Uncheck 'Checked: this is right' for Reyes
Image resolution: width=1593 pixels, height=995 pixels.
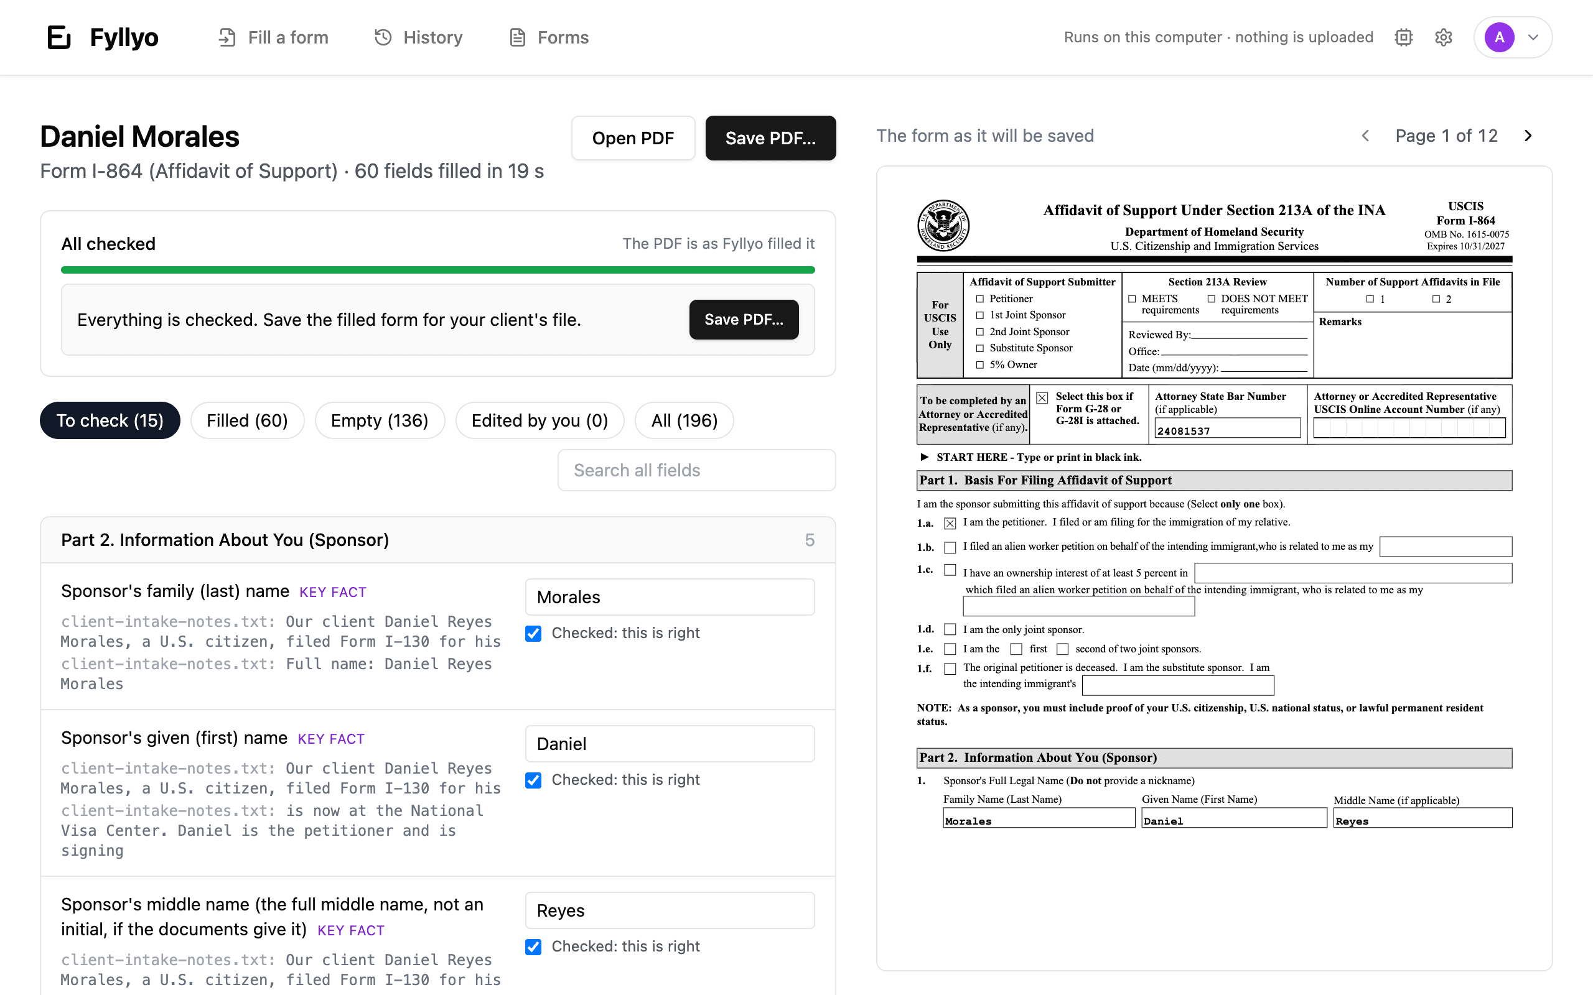click(x=533, y=946)
